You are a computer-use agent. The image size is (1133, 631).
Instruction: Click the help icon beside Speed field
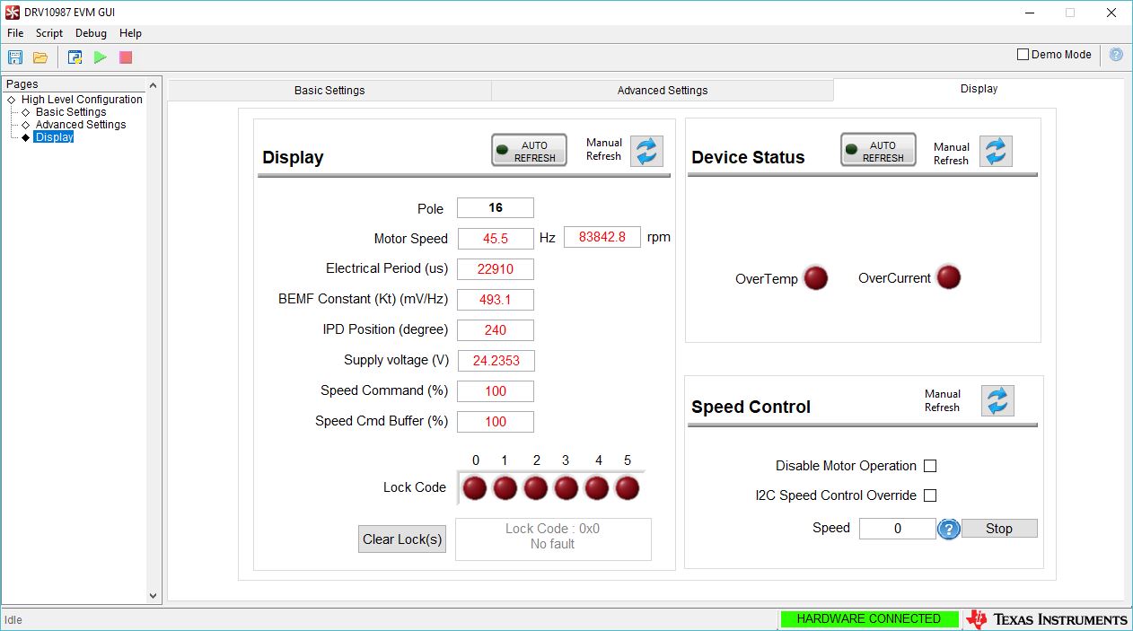[x=949, y=530]
